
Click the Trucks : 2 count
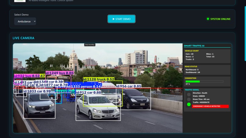click(190, 59)
